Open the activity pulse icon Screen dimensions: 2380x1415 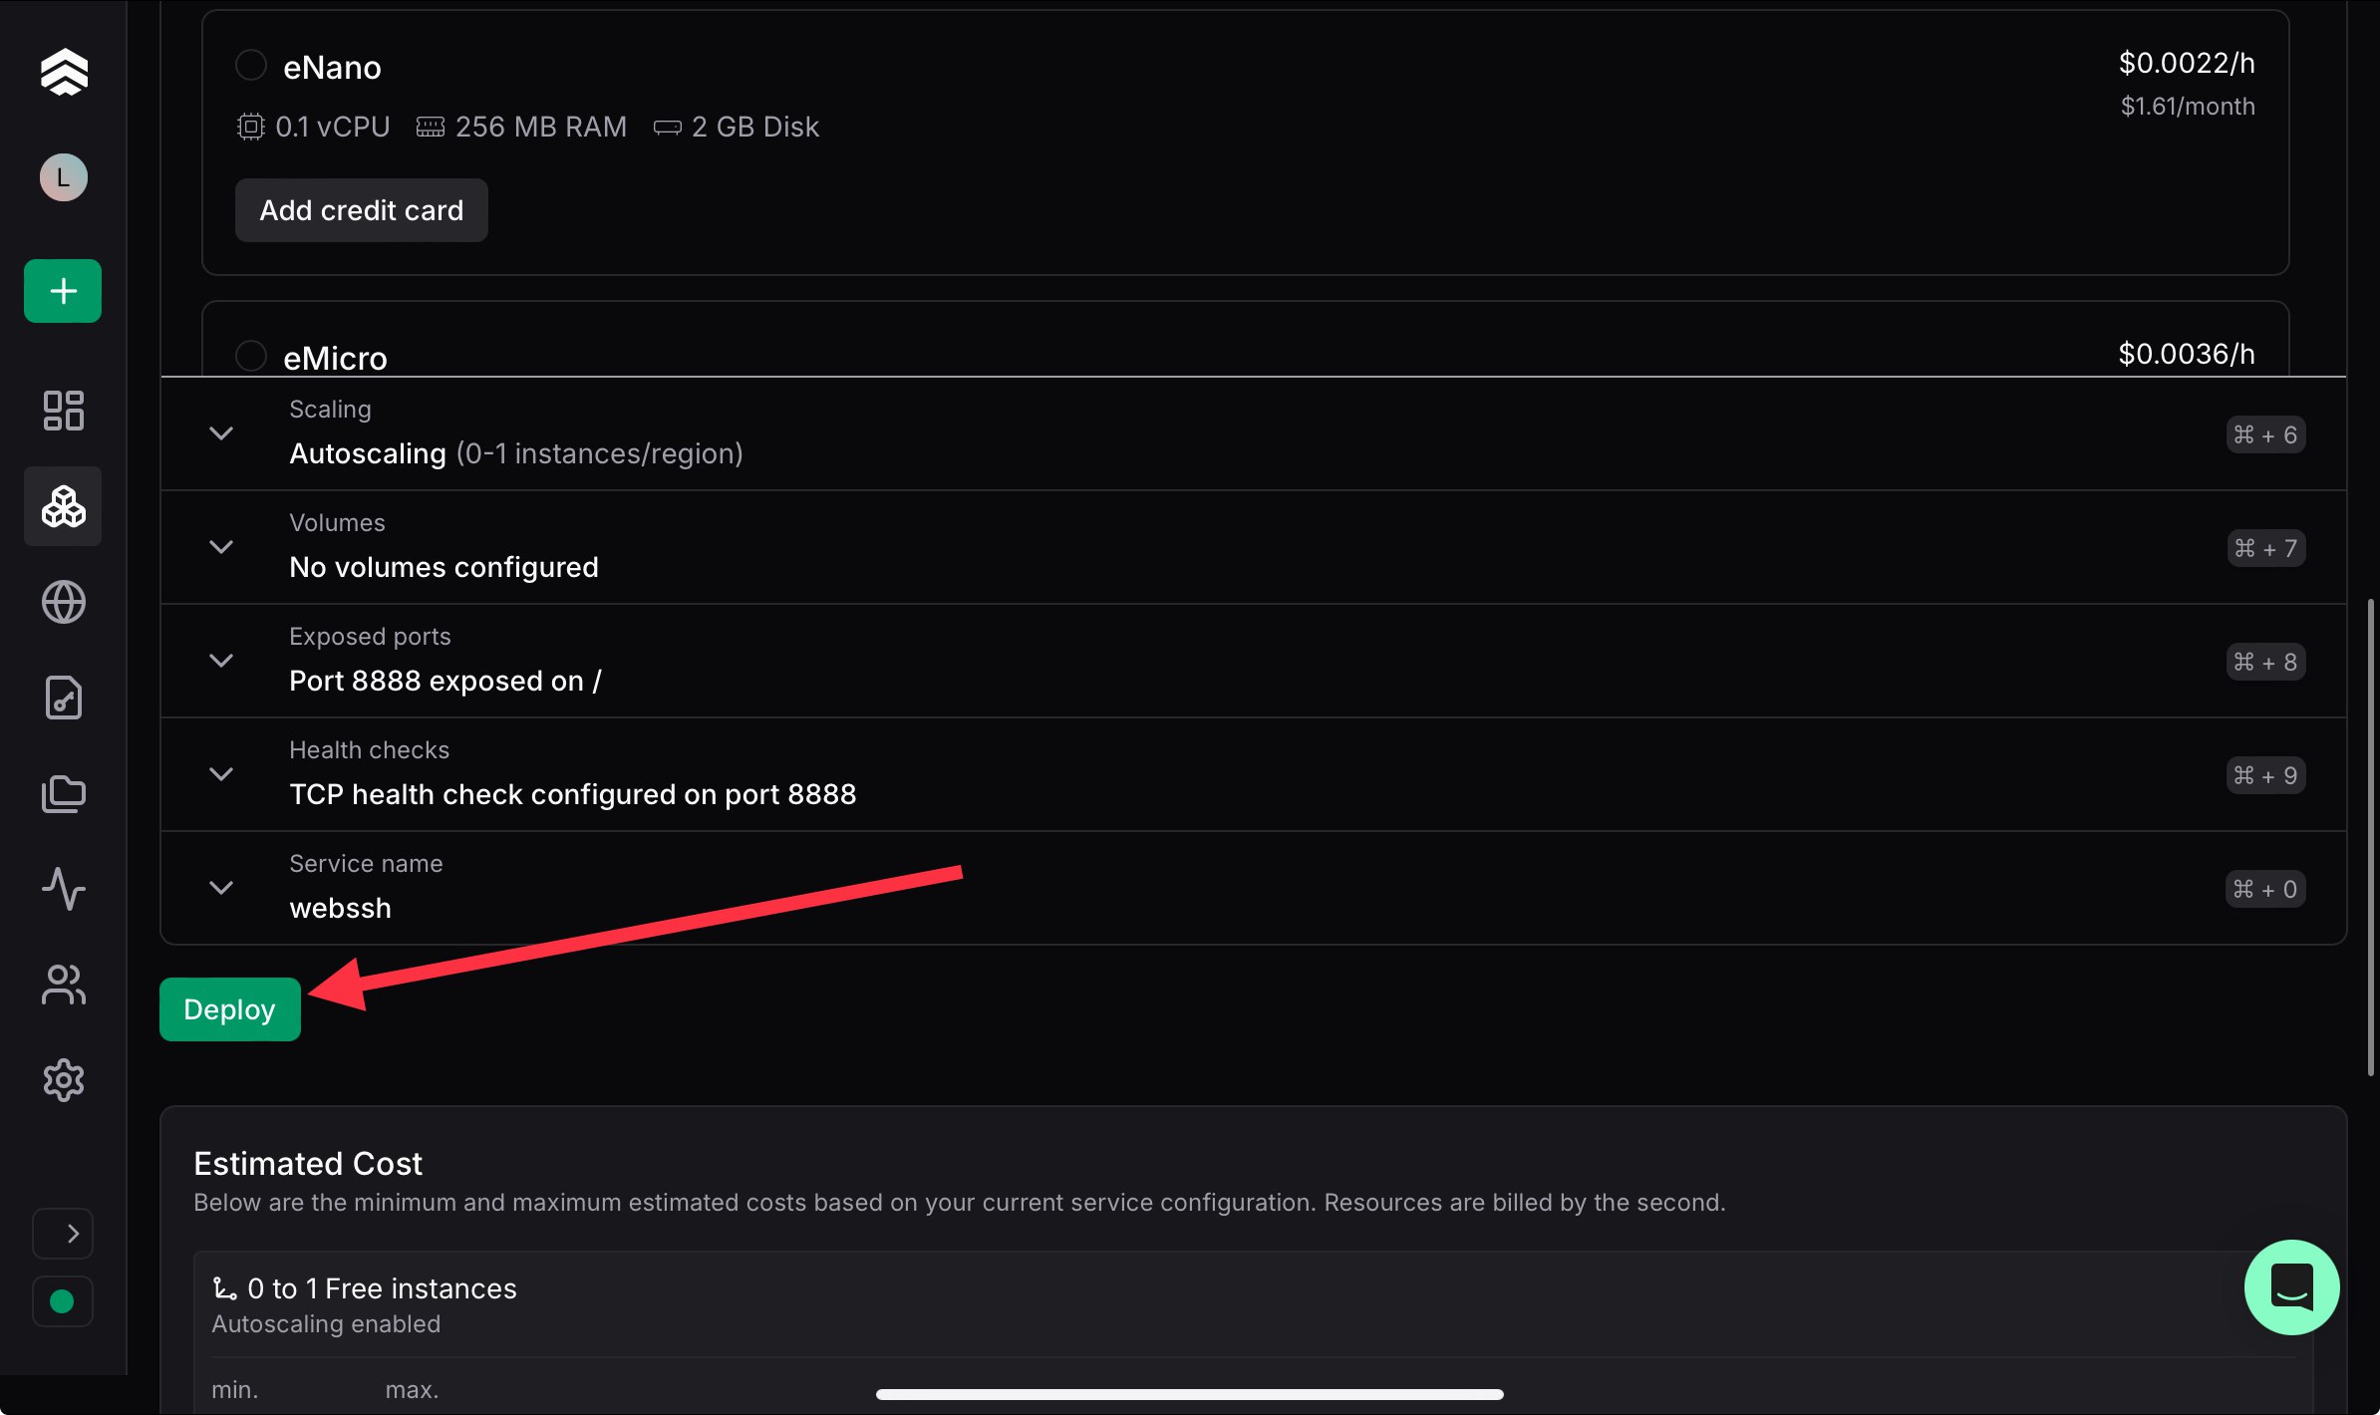click(64, 889)
